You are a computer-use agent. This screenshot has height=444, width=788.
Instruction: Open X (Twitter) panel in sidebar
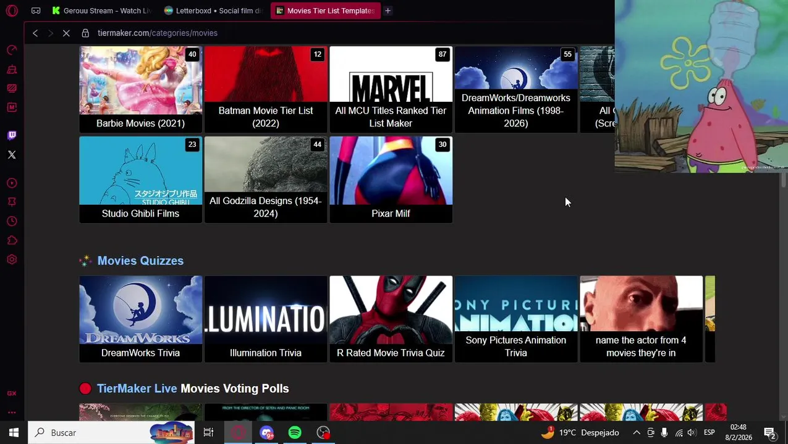[12, 155]
